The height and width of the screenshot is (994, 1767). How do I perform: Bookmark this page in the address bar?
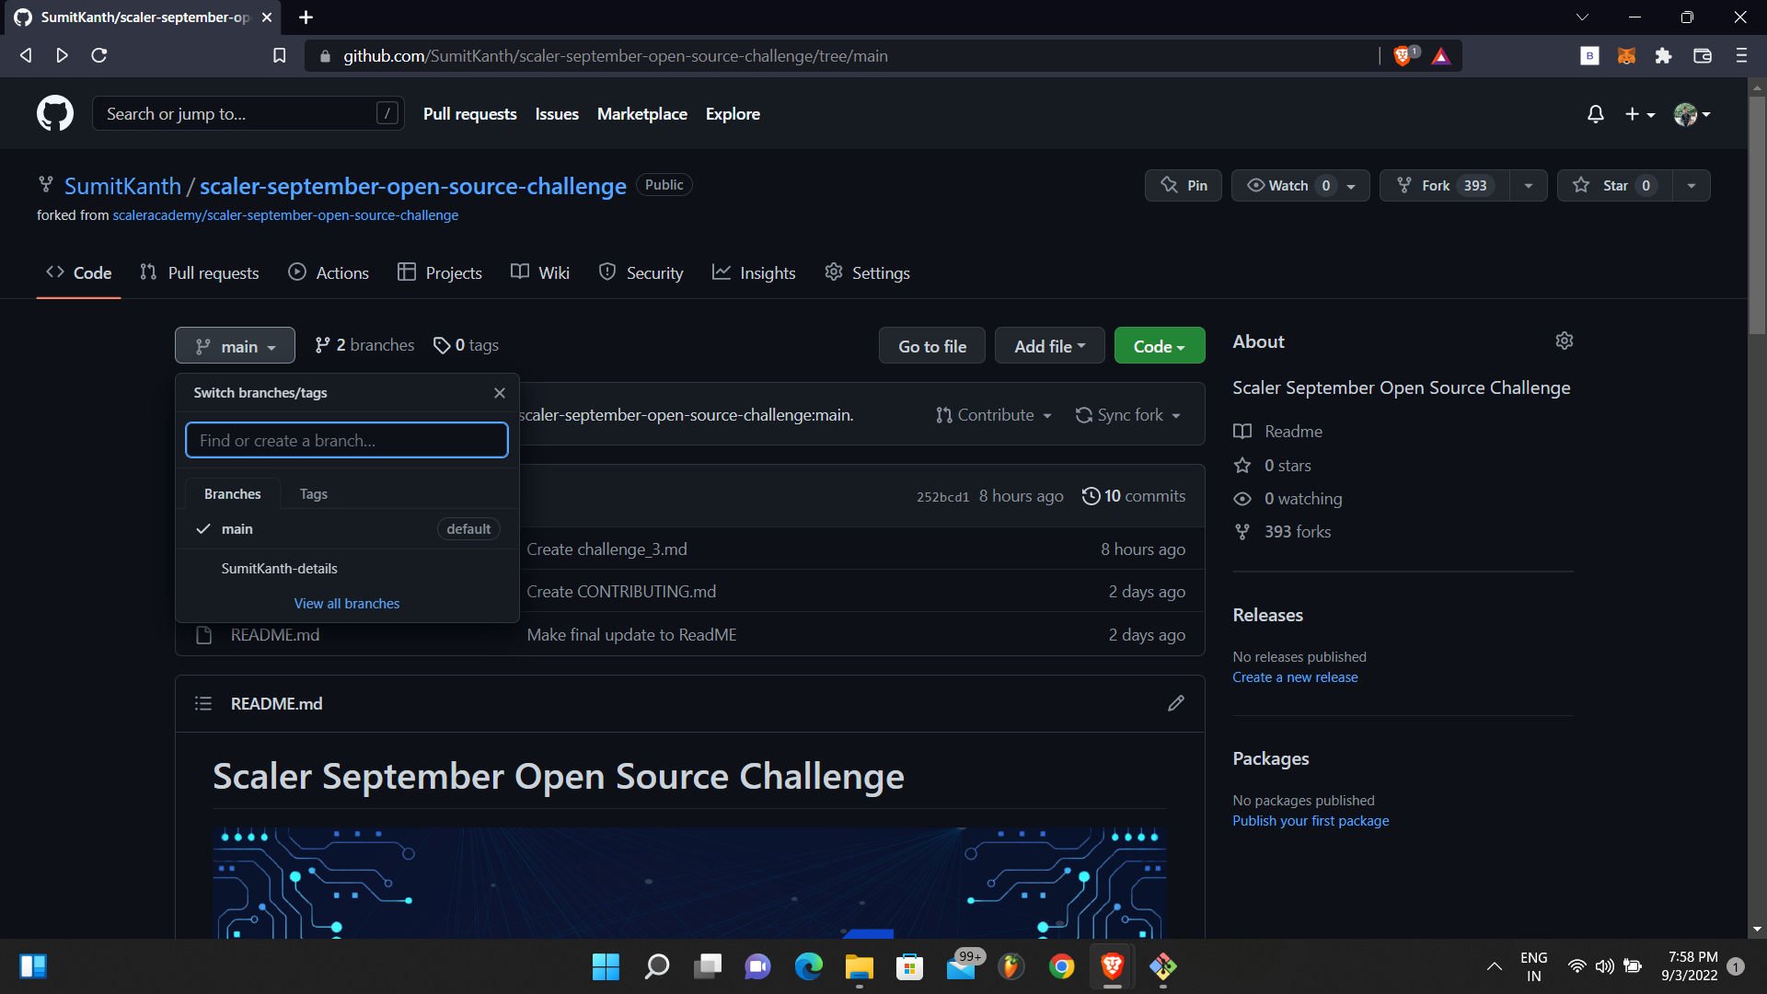pos(280,56)
